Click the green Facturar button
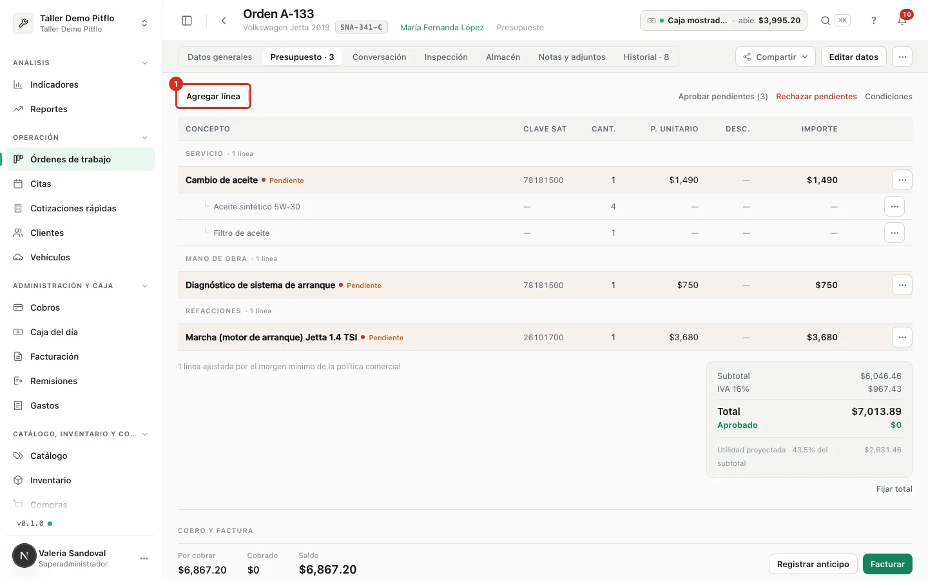The width and height of the screenshot is (928, 580). pyautogui.click(x=887, y=564)
